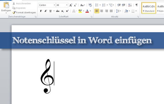The width and height of the screenshot is (164, 104).
Task: Click the Calibri font name field
Action: [46, 5]
